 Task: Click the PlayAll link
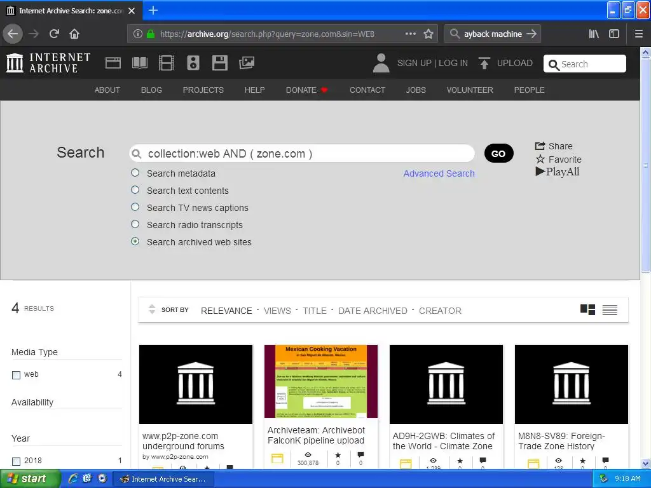tap(558, 172)
